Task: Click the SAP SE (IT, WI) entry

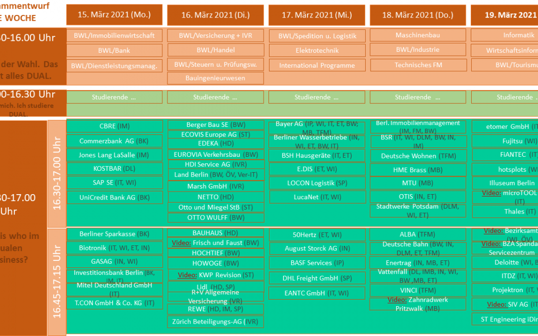Action: click(x=114, y=183)
